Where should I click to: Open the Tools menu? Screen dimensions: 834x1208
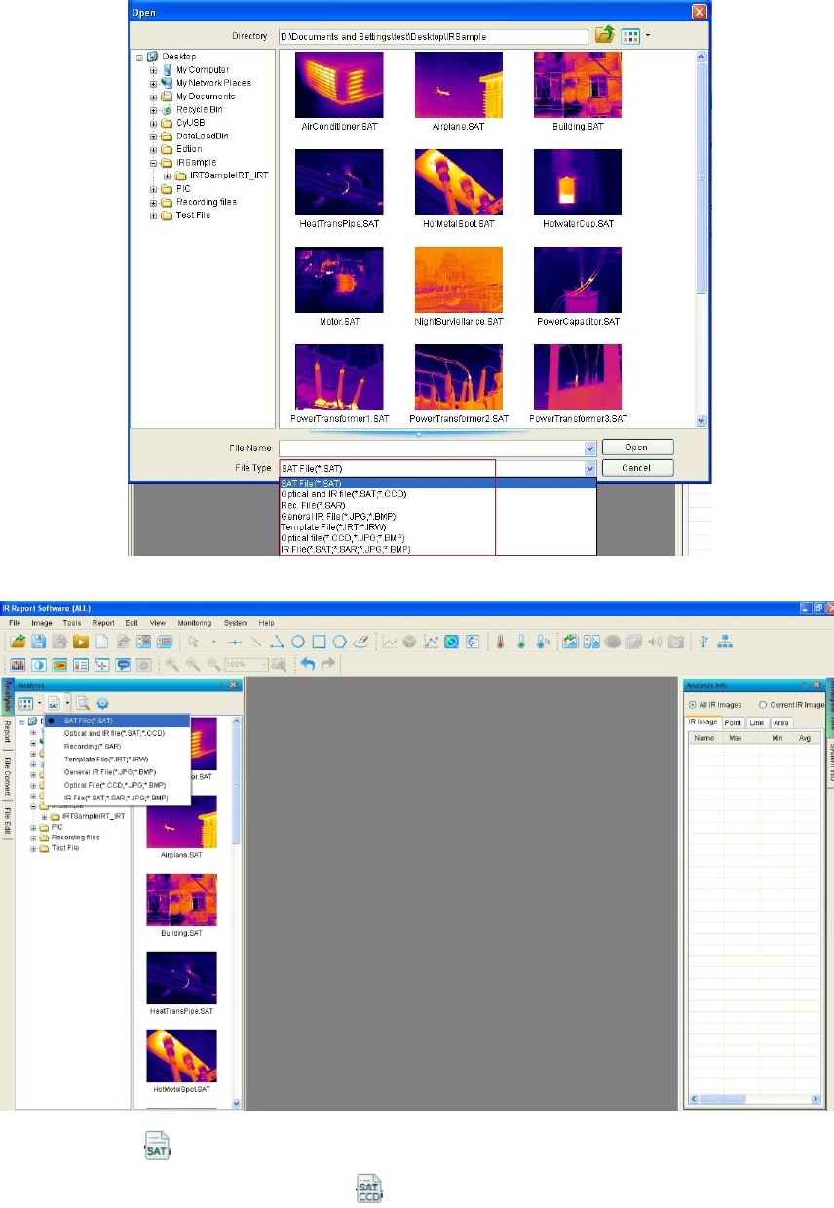pos(71,622)
